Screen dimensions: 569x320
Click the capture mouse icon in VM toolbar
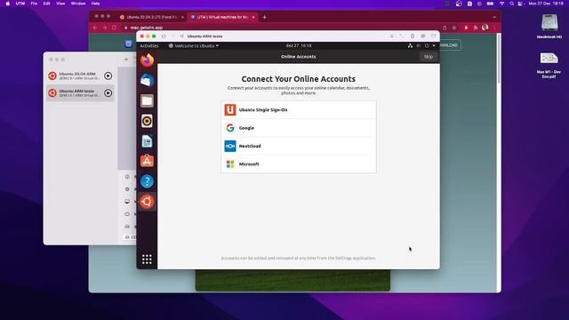pyautogui.click(x=391, y=36)
